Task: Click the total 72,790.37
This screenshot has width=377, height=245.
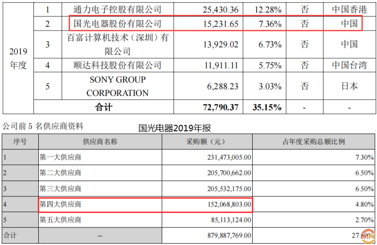Action: coord(221,107)
